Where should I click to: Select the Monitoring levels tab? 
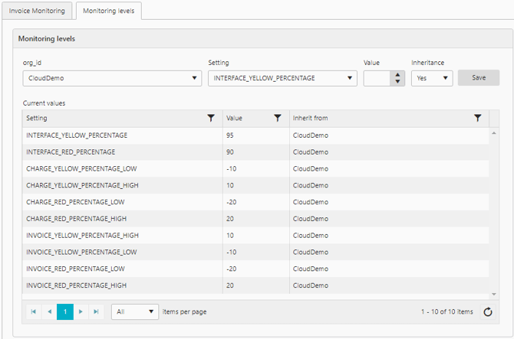[x=109, y=11]
